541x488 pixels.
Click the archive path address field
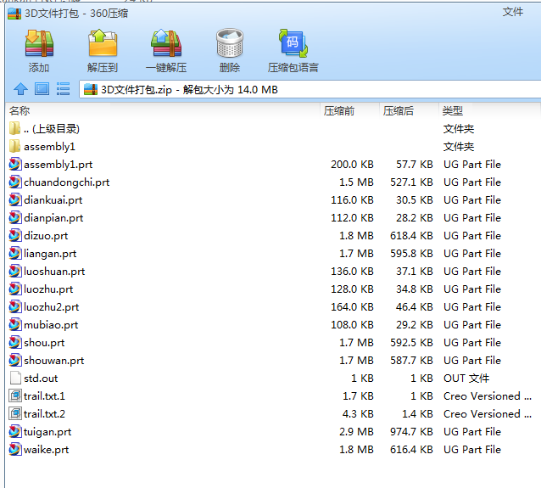pyautogui.click(x=310, y=89)
